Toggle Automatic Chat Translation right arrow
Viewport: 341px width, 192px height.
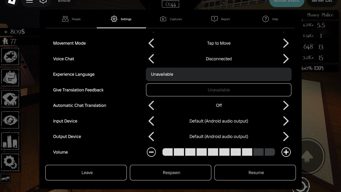click(x=286, y=105)
